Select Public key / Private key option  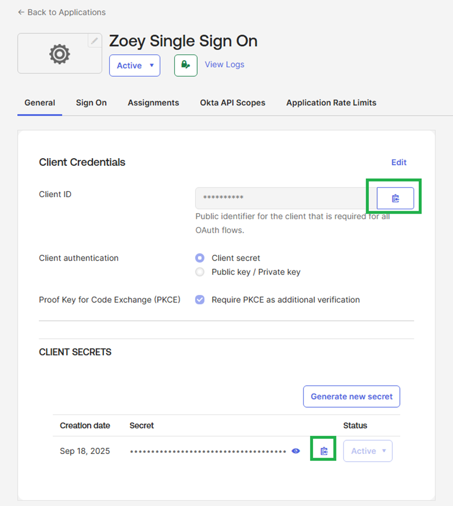click(200, 272)
